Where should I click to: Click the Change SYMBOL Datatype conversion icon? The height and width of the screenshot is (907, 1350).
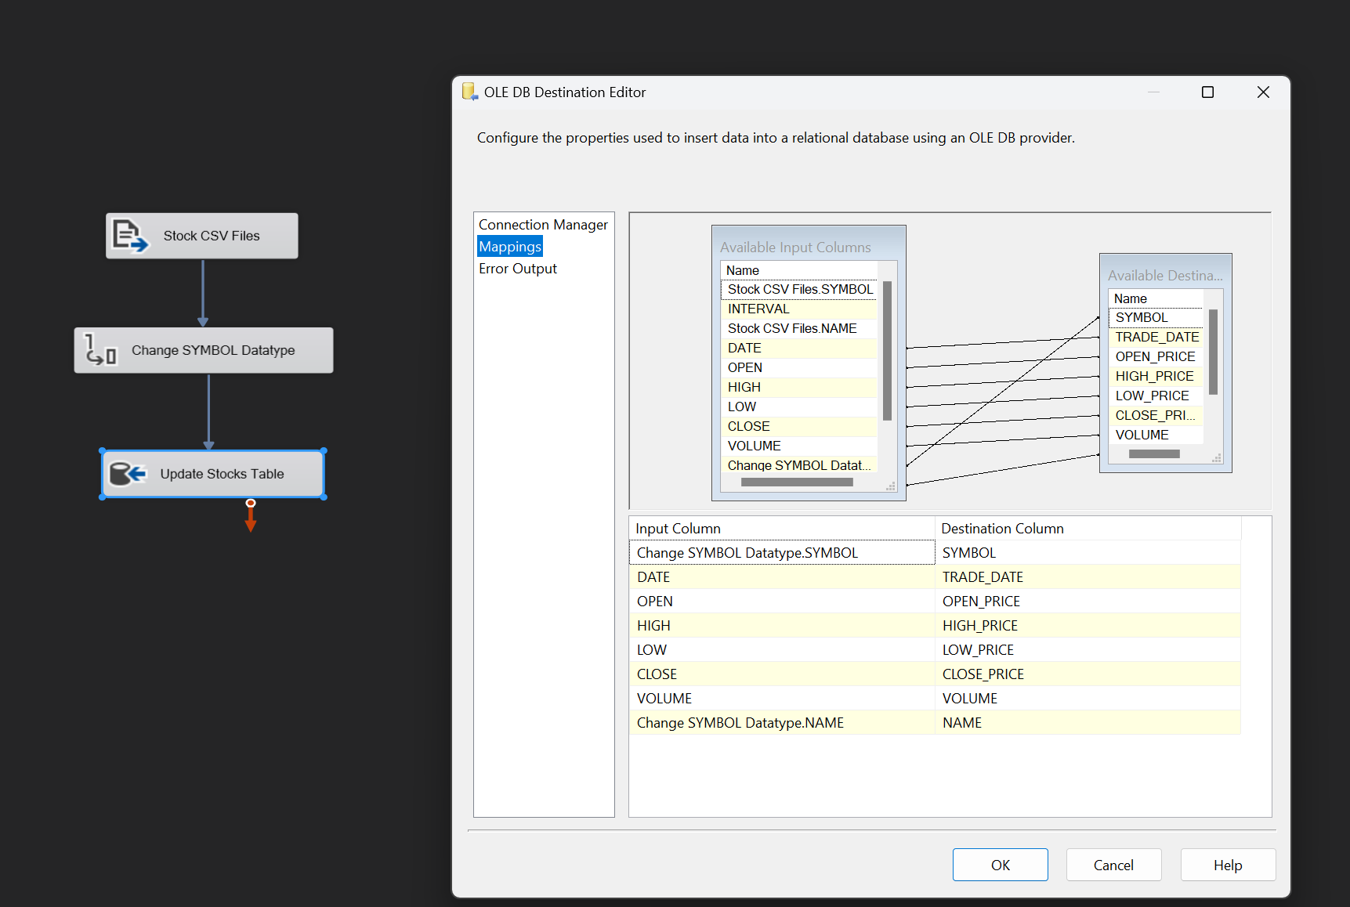click(x=100, y=350)
